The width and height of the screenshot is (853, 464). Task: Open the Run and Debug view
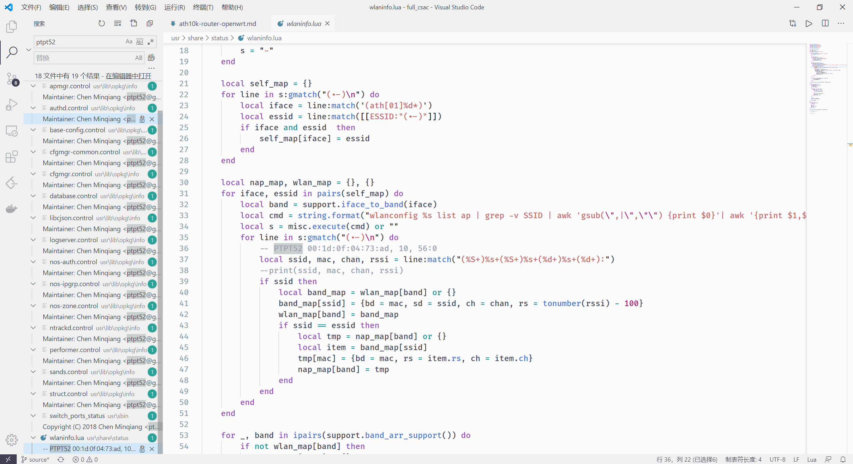(x=12, y=105)
